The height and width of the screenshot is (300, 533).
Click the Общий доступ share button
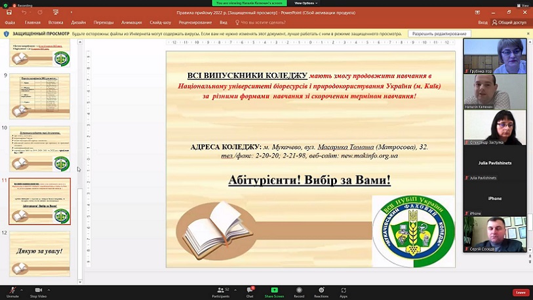pyautogui.click(x=509, y=22)
